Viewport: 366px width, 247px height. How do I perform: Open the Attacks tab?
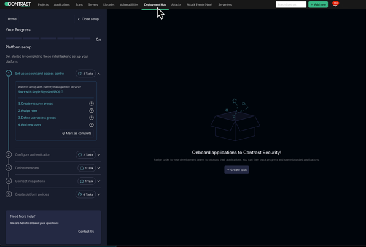click(x=176, y=4)
